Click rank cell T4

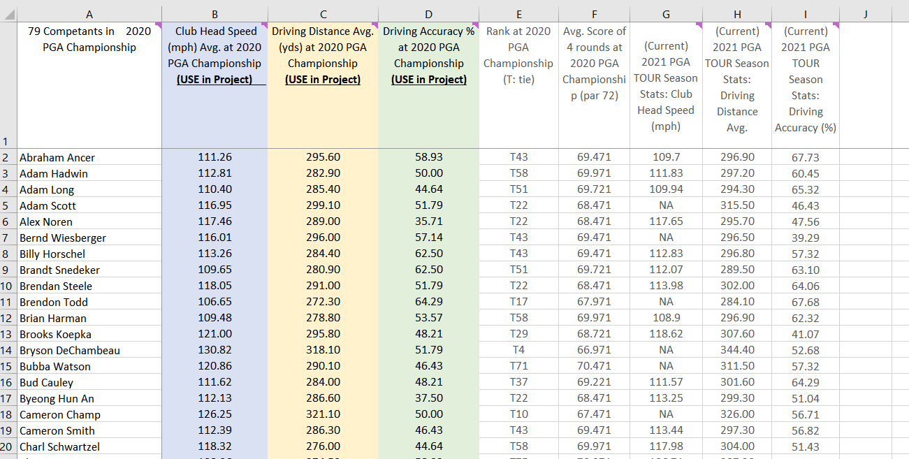click(x=518, y=350)
